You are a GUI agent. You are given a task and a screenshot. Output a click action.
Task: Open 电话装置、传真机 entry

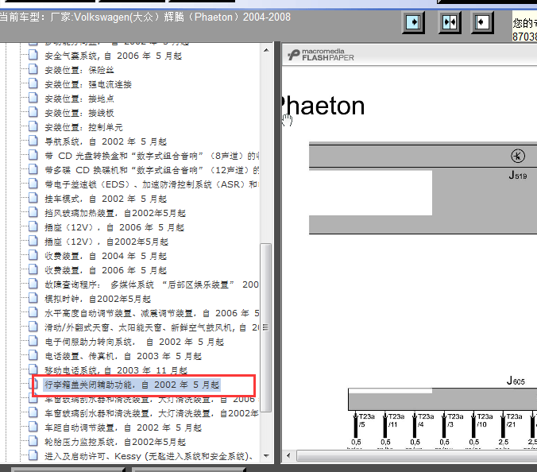(123, 356)
